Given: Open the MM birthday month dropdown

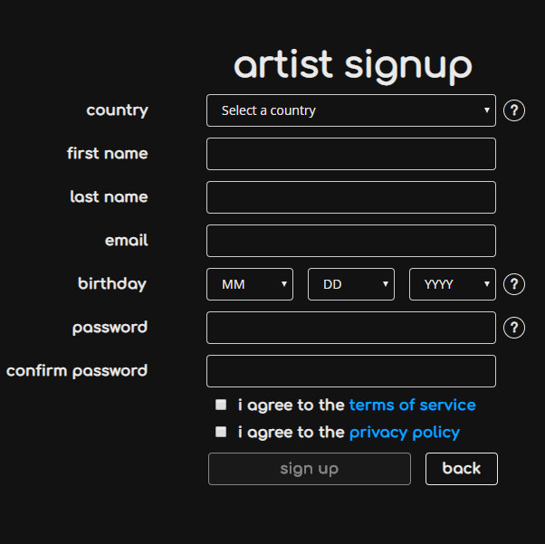Looking at the screenshot, I should click(x=250, y=284).
